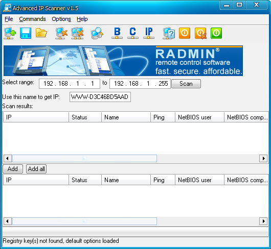Click the 'Use this name to get IP' field
The image size is (271, 249).
pyautogui.click(x=100, y=97)
